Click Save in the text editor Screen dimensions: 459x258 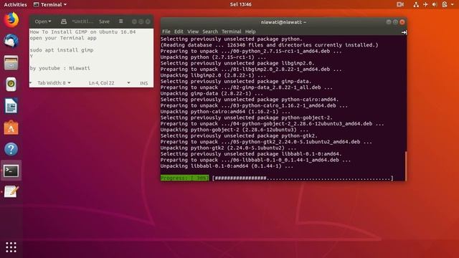(x=104, y=21)
